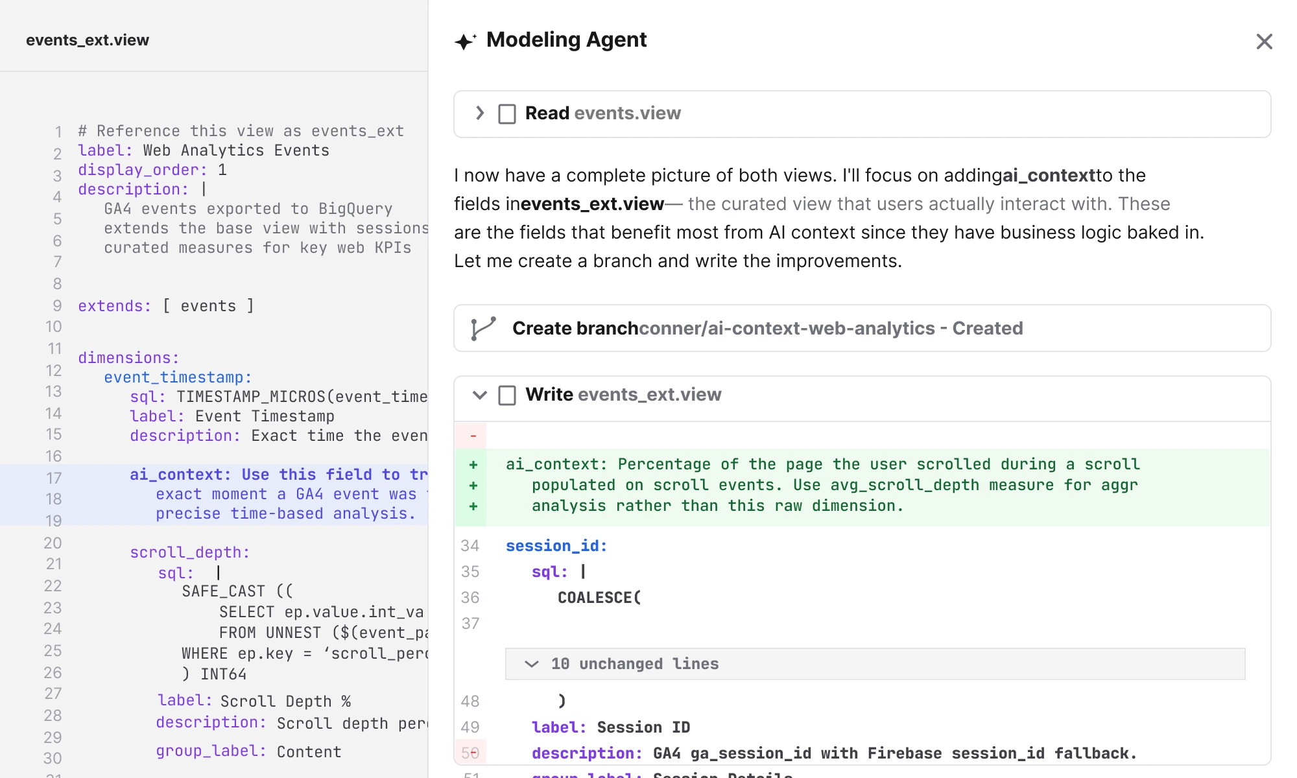The image size is (1297, 778).
Task: Click the 'group_label: Content' line
Action: [x=248, y=751]
